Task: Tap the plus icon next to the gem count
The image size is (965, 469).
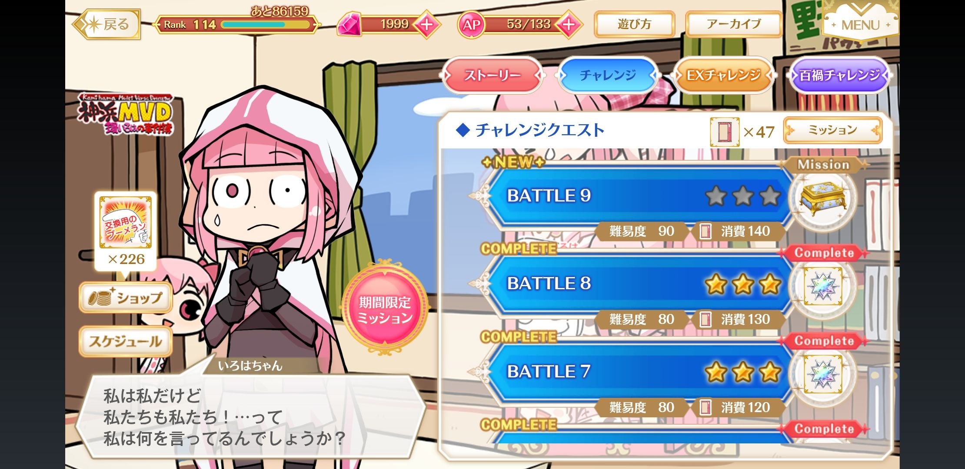Action: click(x=426, y=25)
